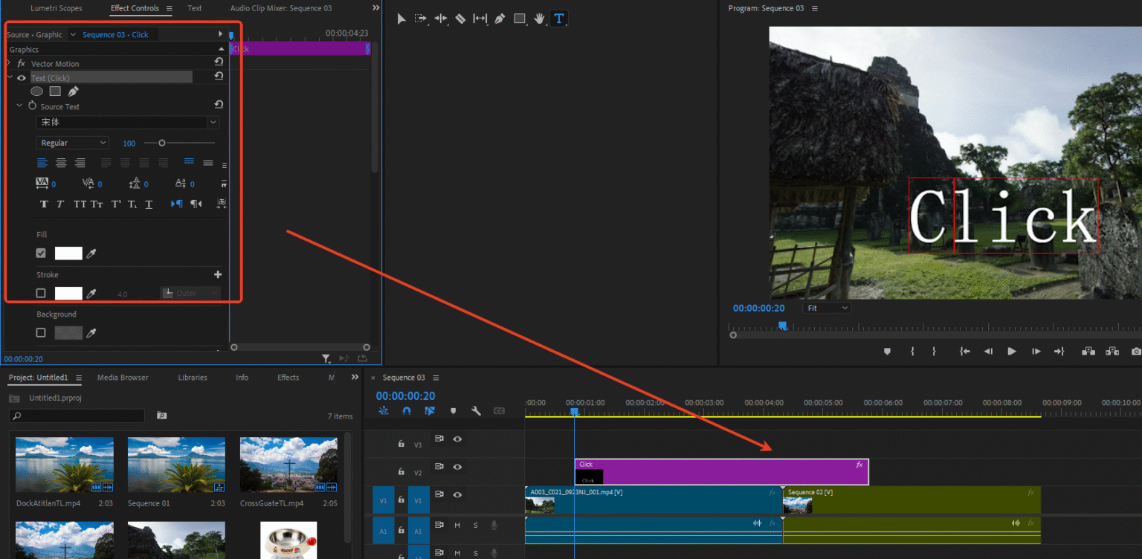Open the Fit zoom dropdown in Program monitor
This screenshot has height=559, width=1142.
(826, 307)
